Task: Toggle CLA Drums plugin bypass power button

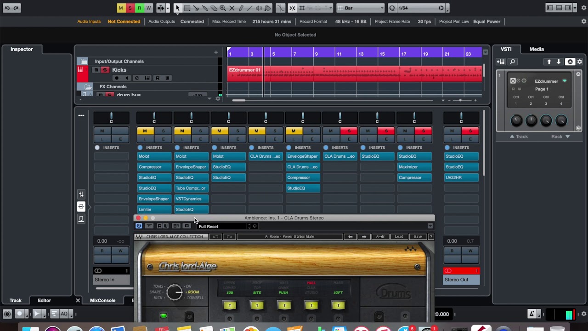Action: pos(139,226)
